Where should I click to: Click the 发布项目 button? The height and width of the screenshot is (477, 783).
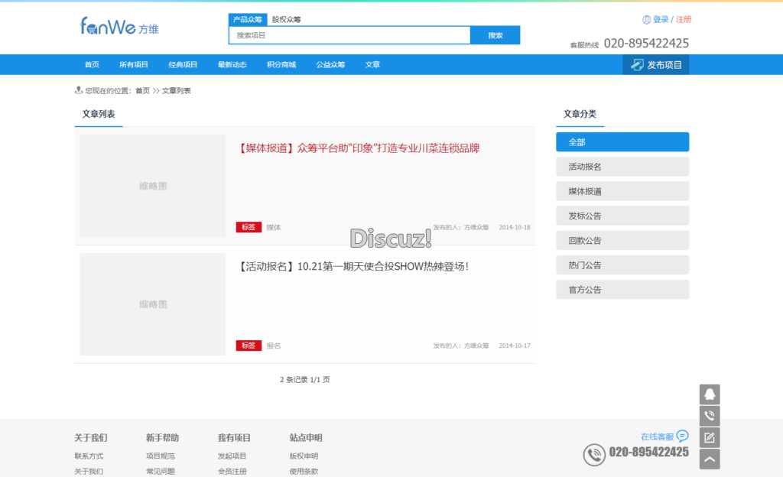tap(655, 65)
